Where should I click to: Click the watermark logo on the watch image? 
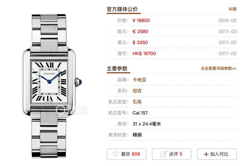pyautogui.click(x=71, y=110)
